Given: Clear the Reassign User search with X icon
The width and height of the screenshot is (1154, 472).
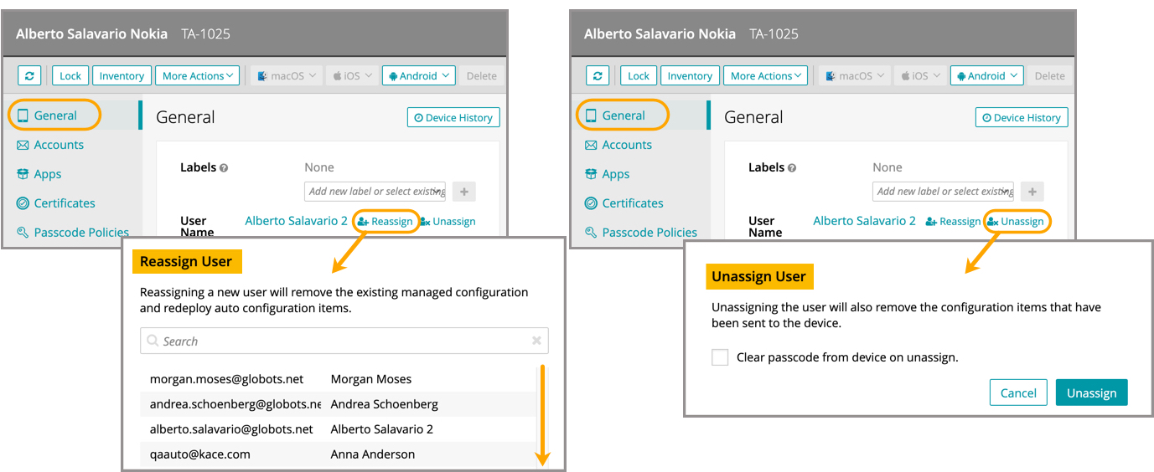Looking at the screenshot, I should [536, 341].
